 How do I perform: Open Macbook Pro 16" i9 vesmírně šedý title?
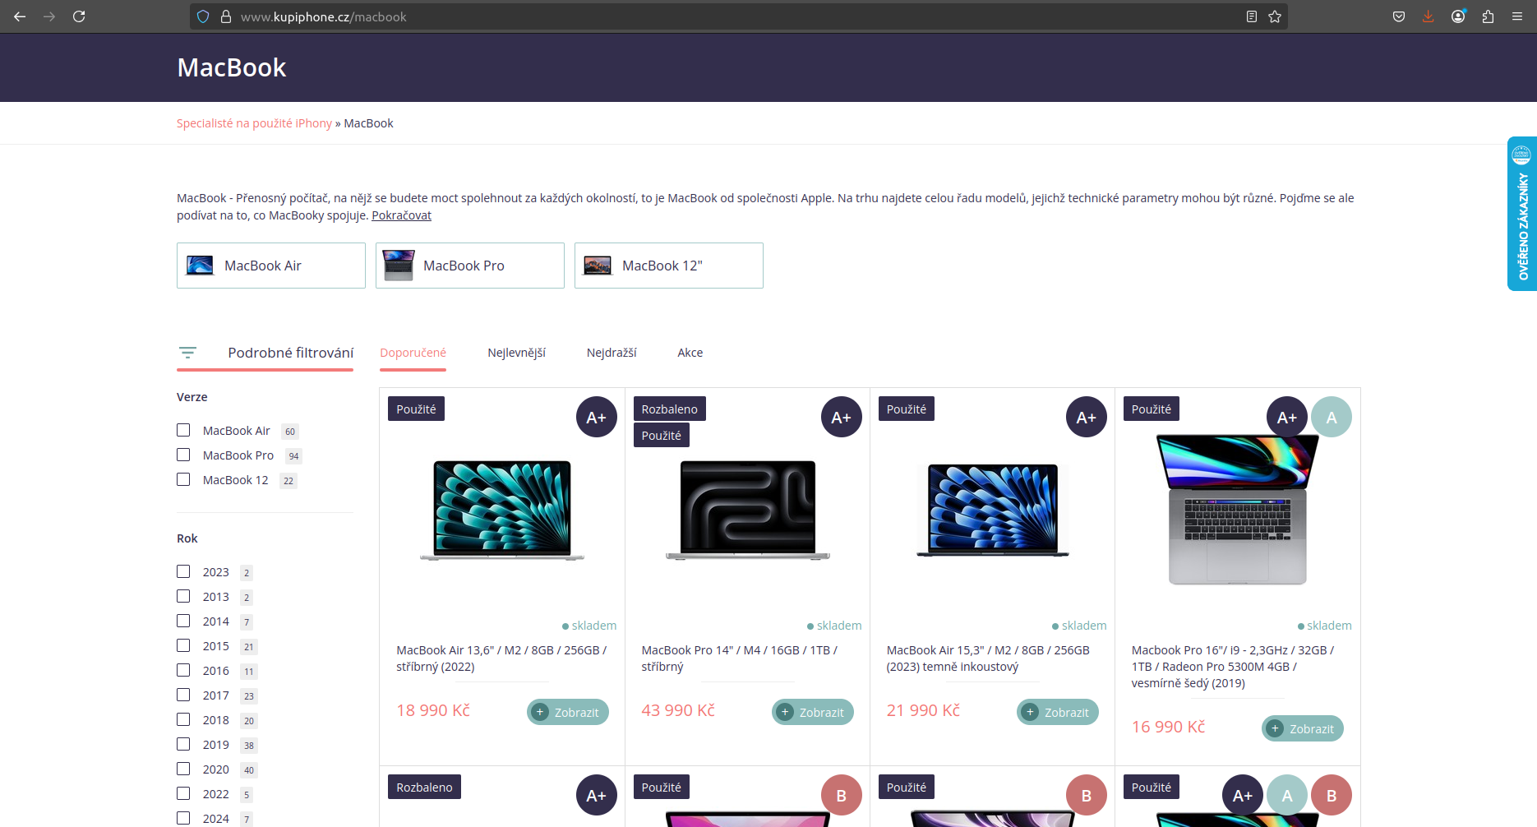[1233, 667]
